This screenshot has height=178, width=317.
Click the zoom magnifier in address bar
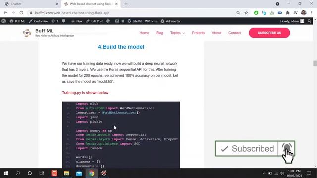click(x=238, y=13)
